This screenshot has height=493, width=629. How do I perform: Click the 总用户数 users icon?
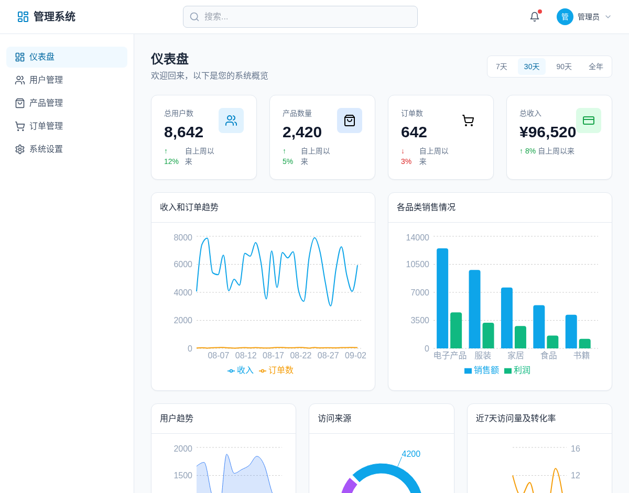[x=231, y=120]
